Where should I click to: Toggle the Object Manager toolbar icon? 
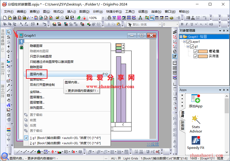152,18
